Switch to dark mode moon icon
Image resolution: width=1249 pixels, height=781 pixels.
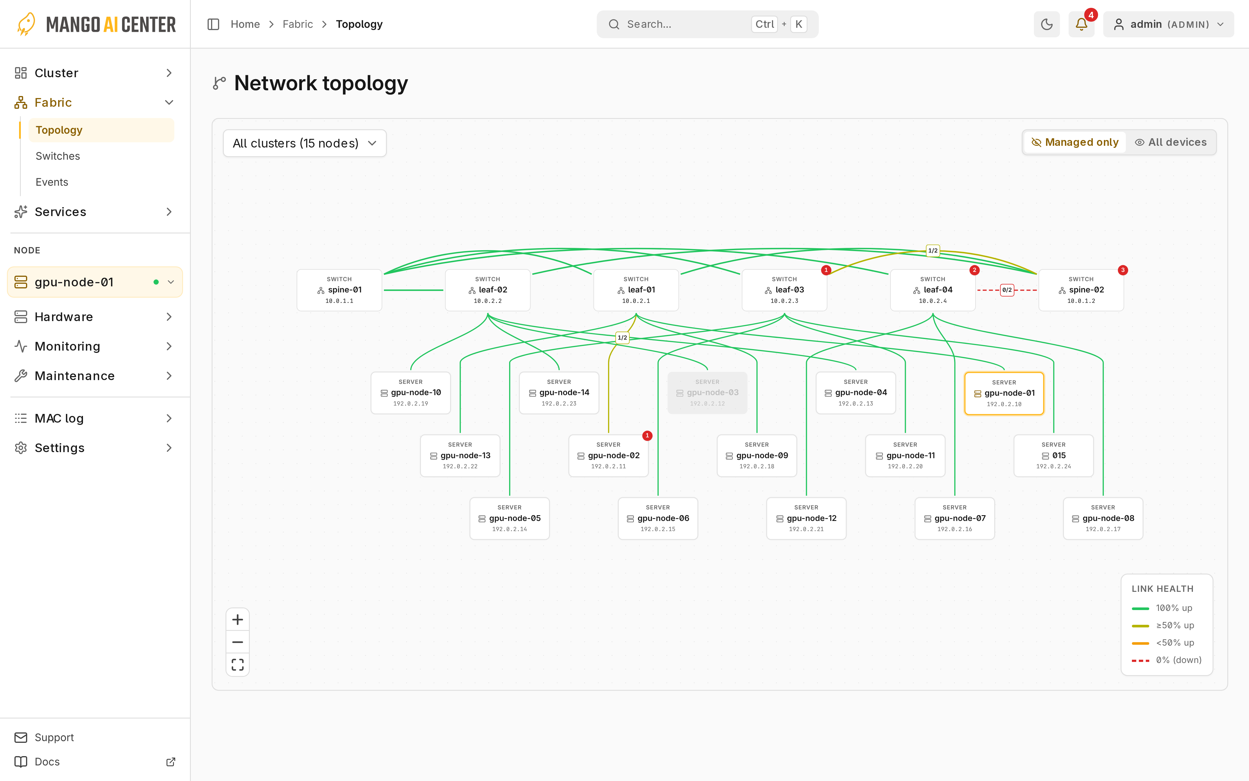point(1047,24)
